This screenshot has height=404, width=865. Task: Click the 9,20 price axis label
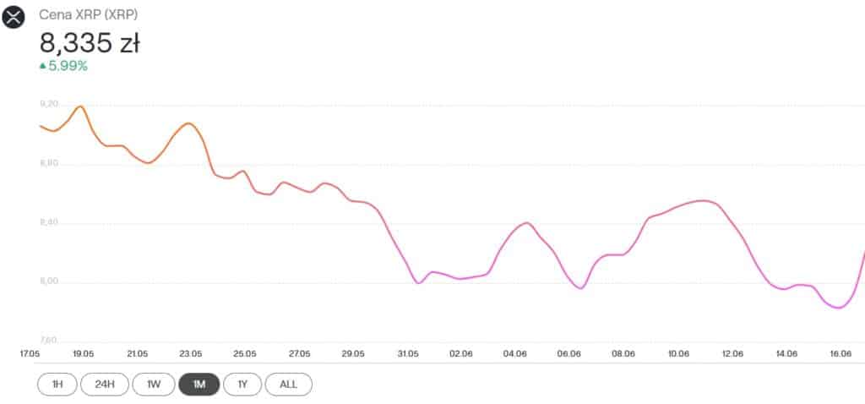pyautogui.click(x=48, y=104)
